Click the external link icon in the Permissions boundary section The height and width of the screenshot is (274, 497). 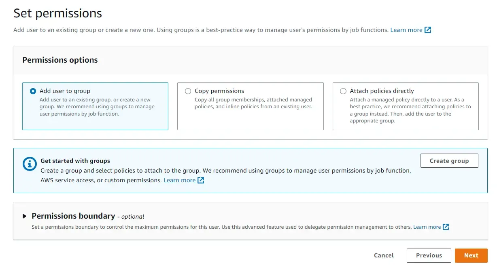pos(446,227)
